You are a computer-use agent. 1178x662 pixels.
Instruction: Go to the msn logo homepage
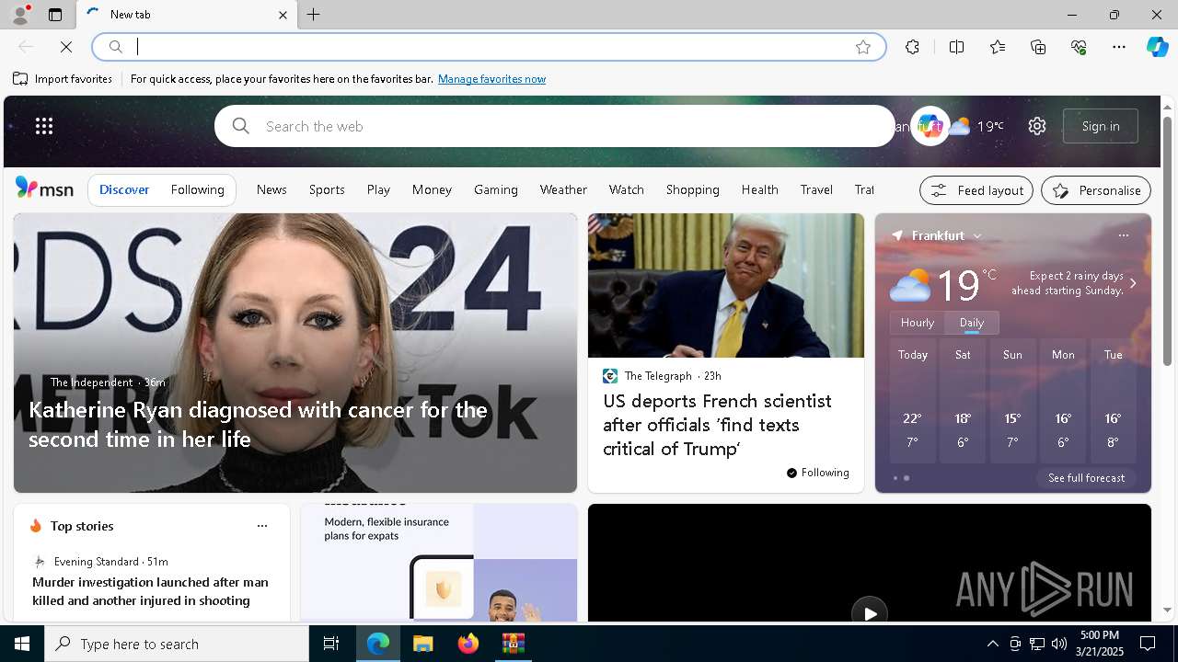[44, 188]
